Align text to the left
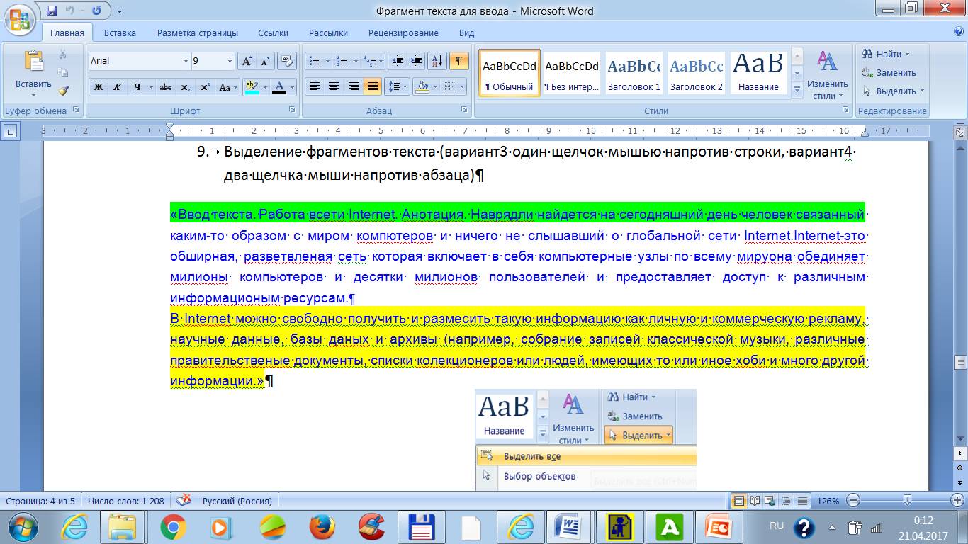968x544 pixels. 315,87
